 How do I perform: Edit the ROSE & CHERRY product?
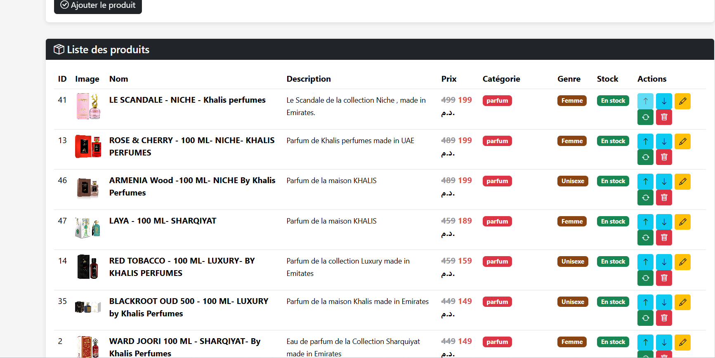click(x=682, y=141)
